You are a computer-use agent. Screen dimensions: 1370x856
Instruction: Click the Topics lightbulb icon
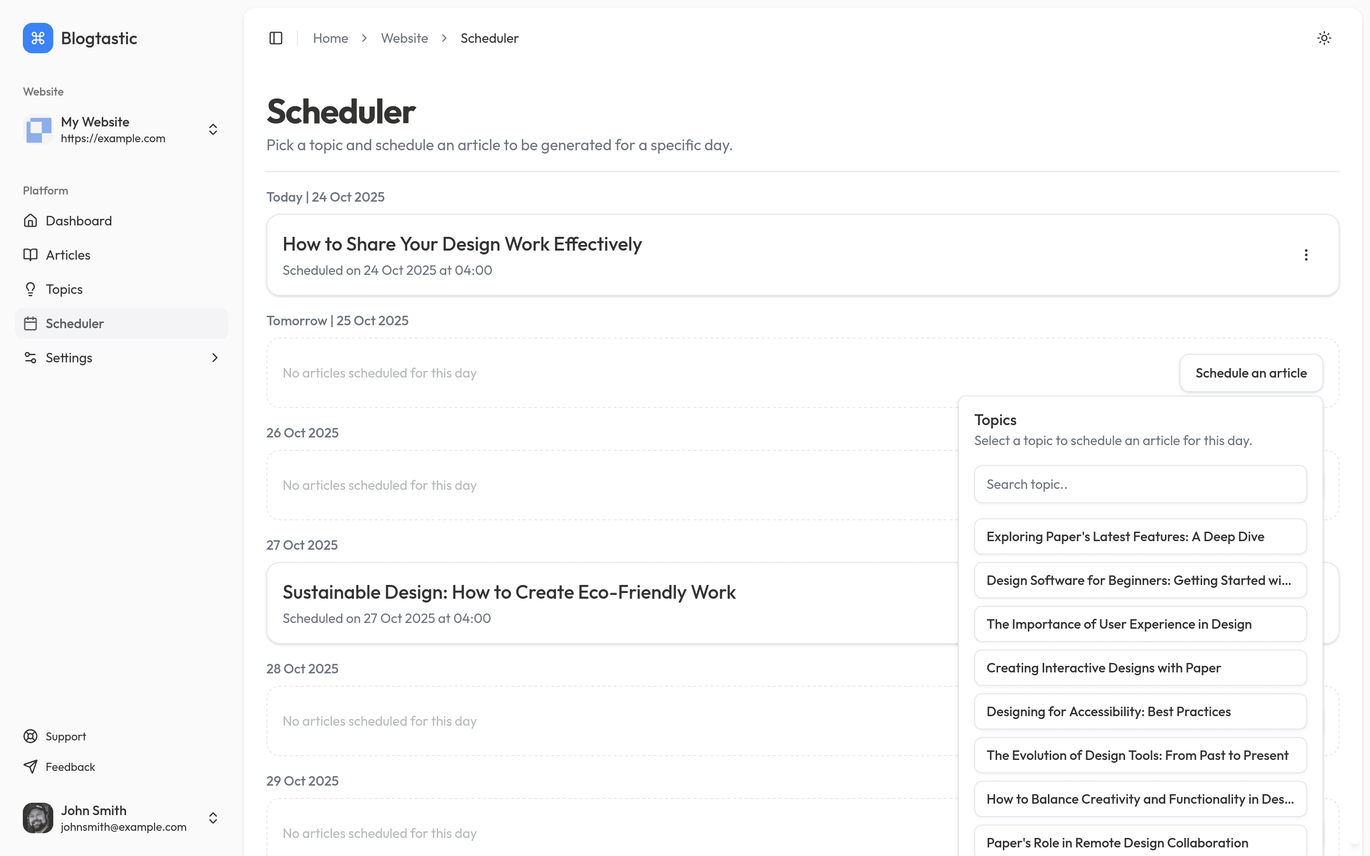(x=30, y=289)
